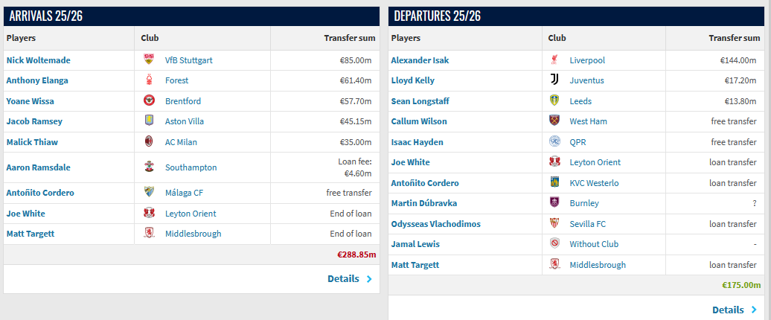771x320 pixels.
Task: Click the West Ham crest icon
Action: 554,121
